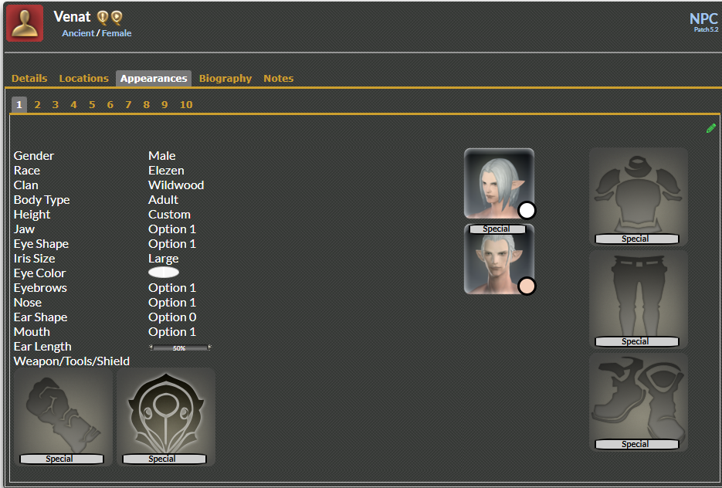Screen dimensions: 722x488
Task: Click the Iris Size value Large
Action: [x=164, y=259]
